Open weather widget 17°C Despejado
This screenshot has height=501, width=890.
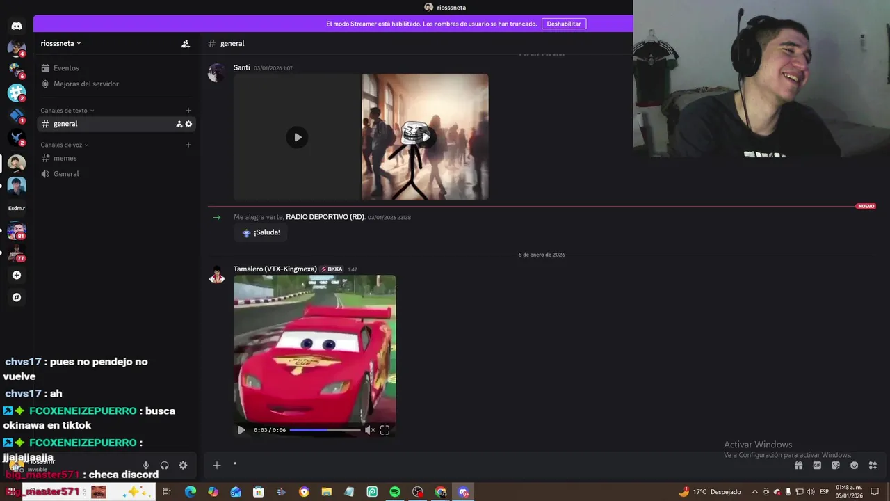click(x=709, y=492)
